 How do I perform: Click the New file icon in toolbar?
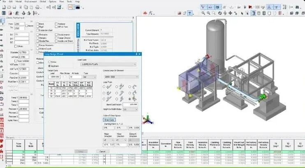pyautogui.click(x=4, y=7)
